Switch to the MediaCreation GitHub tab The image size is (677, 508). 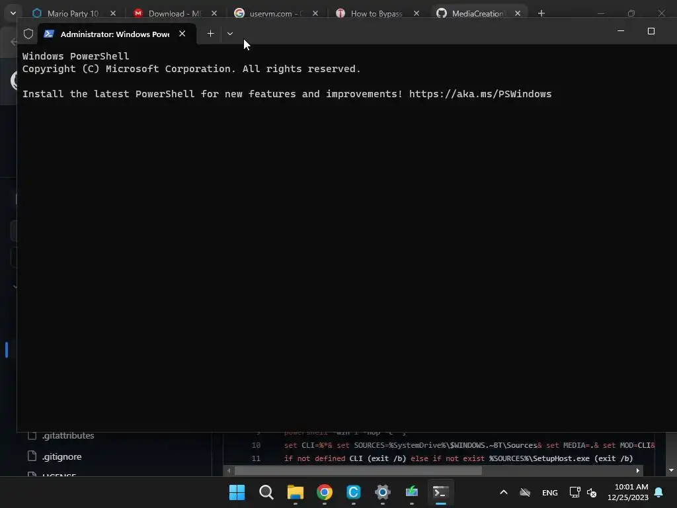477,13
